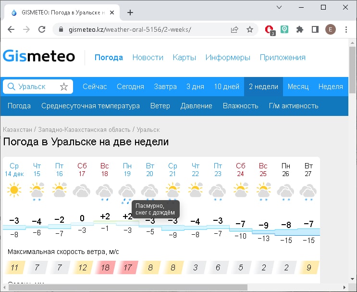Screen dimensions: 357x292
Task: Click weather icon for Вт 27
Action: [x=308, y=192]
